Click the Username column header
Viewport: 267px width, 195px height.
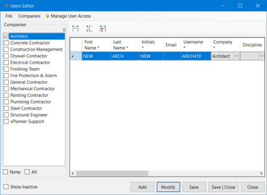point(196,45)
